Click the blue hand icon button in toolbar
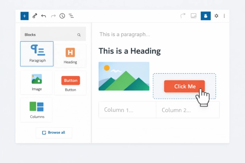The image size is (245, 163). tap(206, 16)
